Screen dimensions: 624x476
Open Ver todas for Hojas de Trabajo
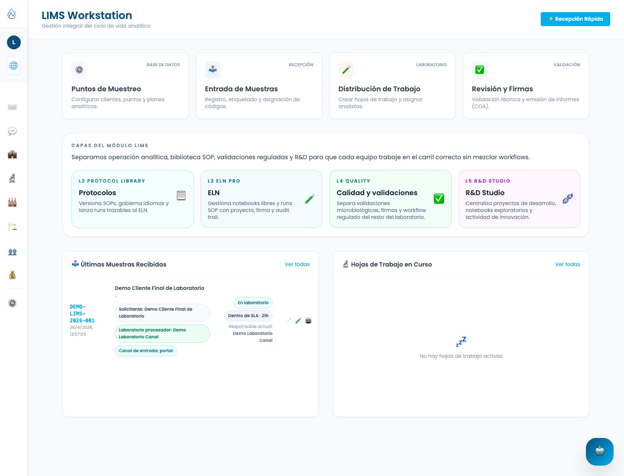coord(568,264)
